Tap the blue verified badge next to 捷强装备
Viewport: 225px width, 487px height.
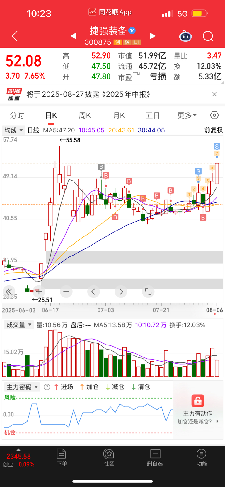coord(132,30)
